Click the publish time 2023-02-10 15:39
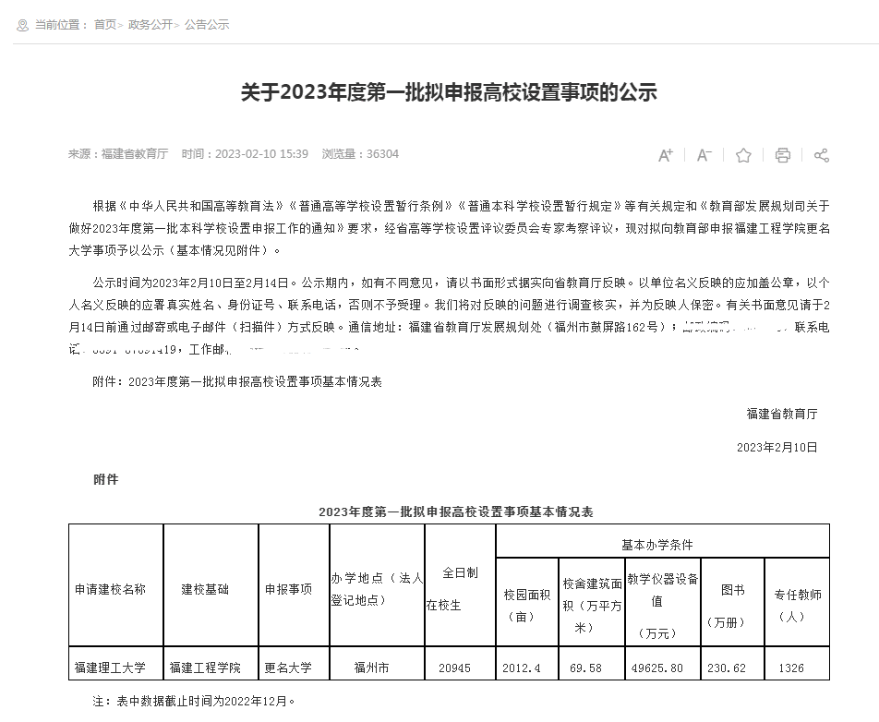879x722 pixels. (261, 154)
